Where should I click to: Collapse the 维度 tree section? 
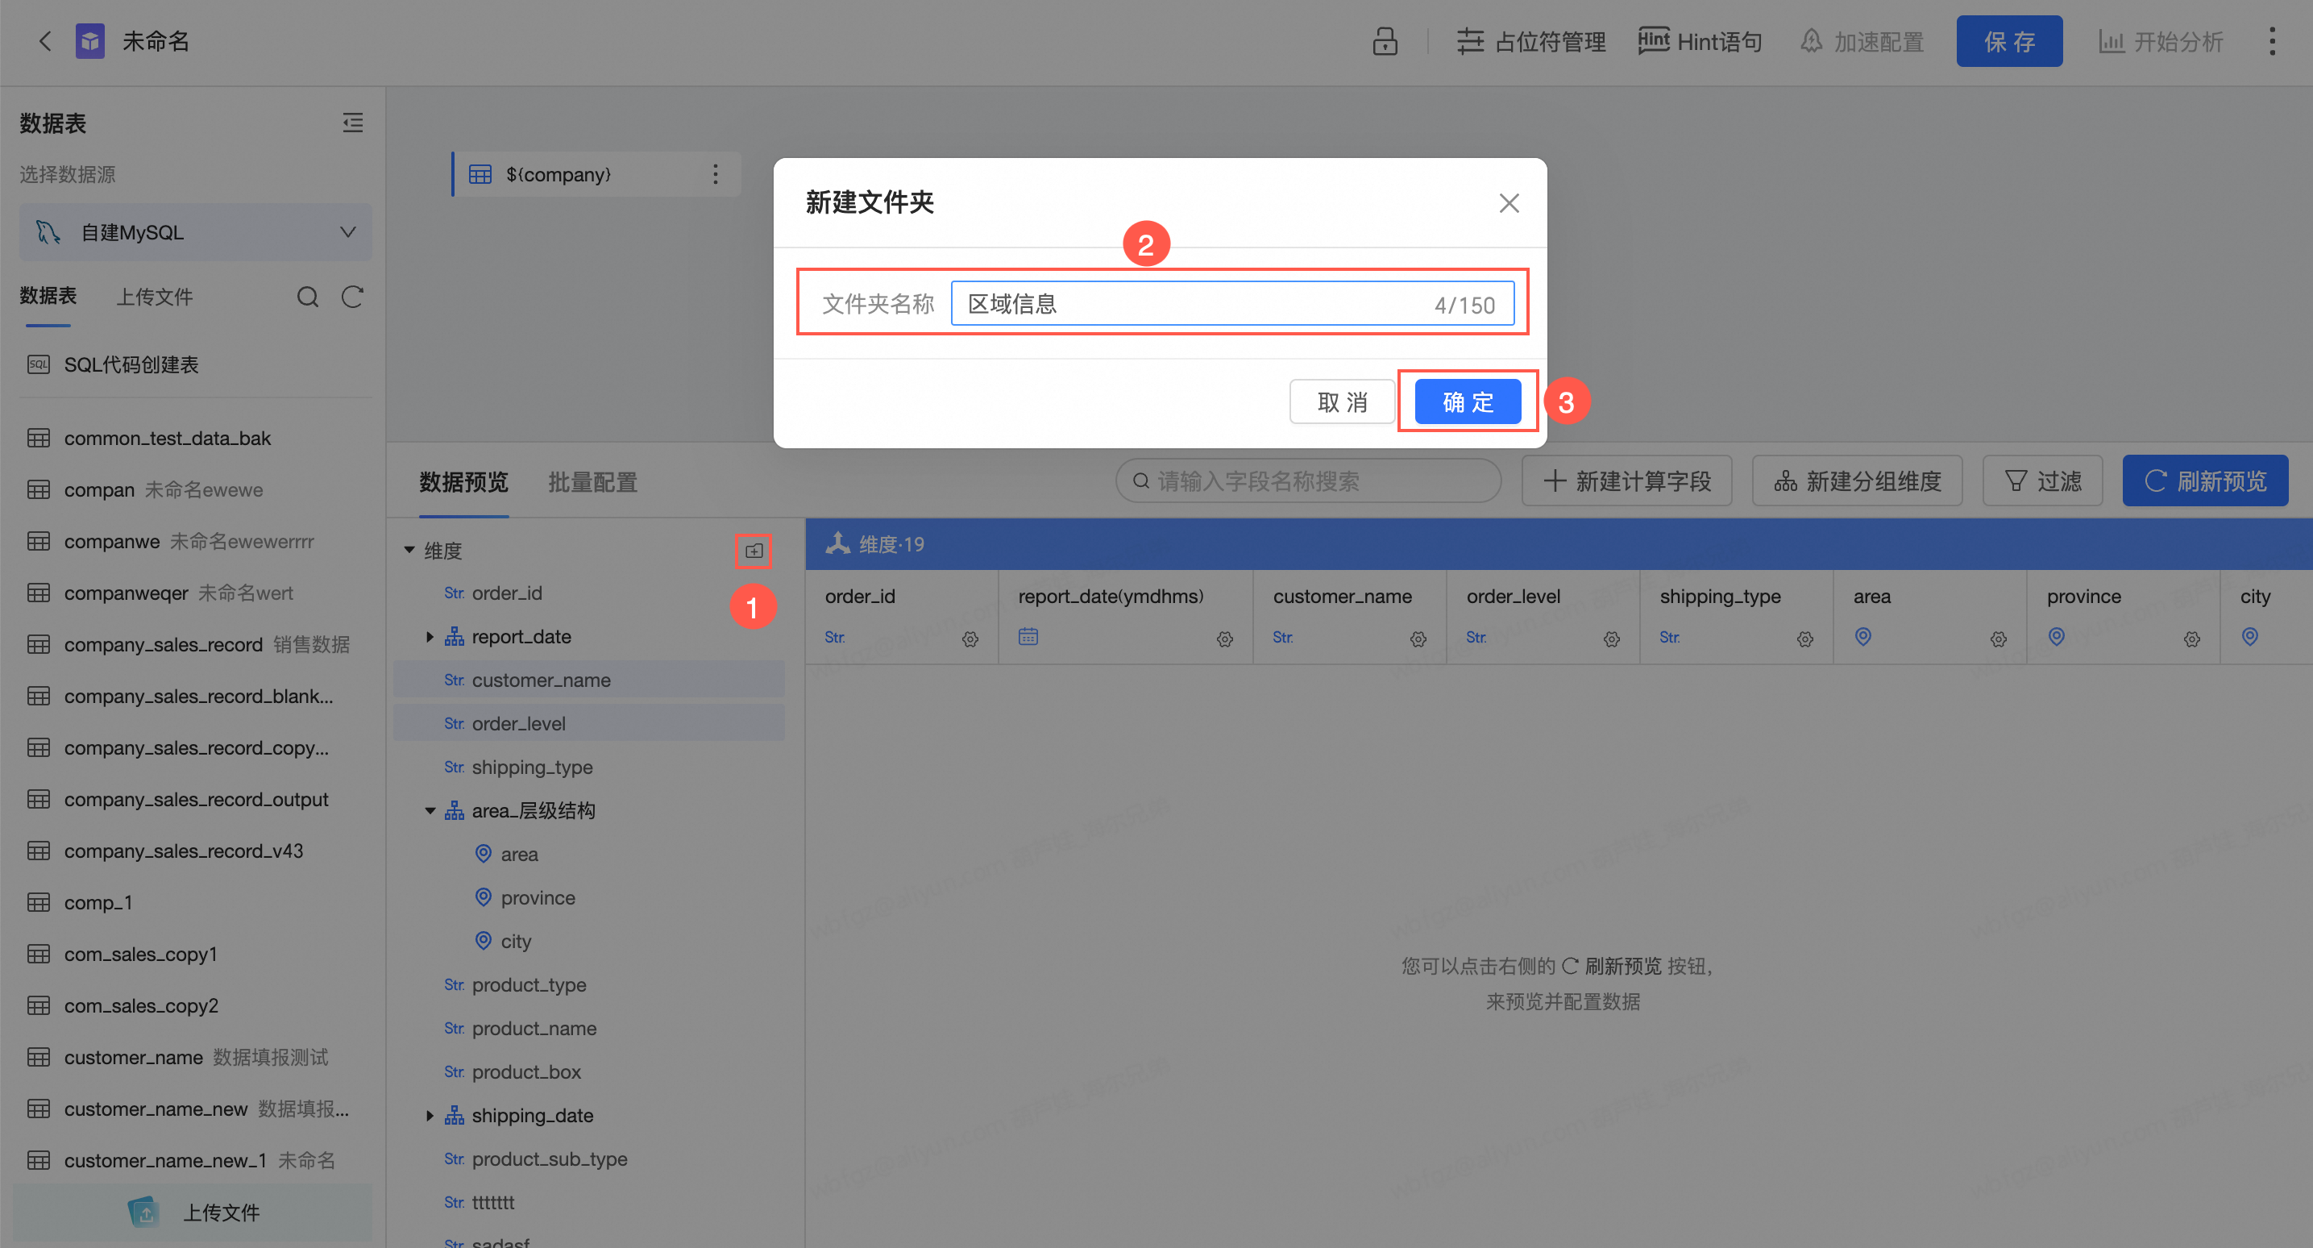409,550
